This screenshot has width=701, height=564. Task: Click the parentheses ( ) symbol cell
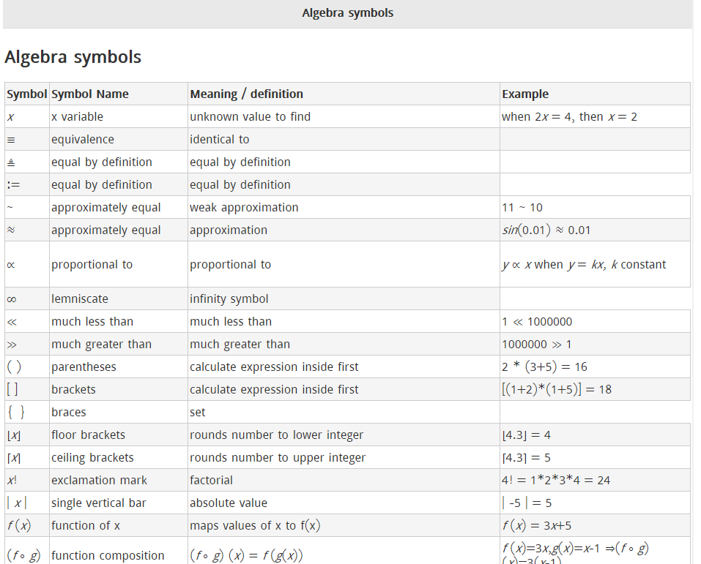click(14, 367)
